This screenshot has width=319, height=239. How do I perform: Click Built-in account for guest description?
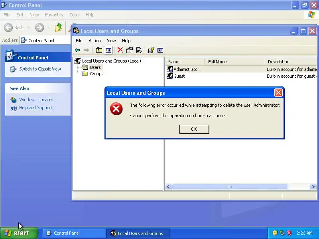click(291, 76)
